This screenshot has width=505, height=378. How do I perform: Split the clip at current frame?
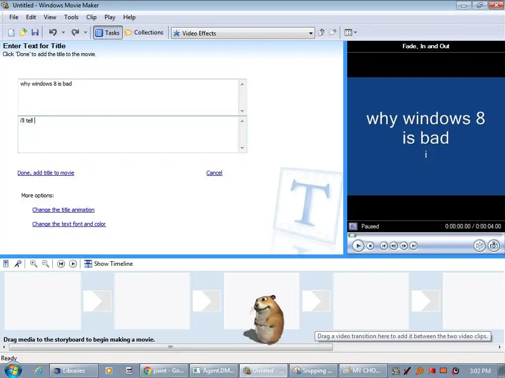click(x=479, y=246)
